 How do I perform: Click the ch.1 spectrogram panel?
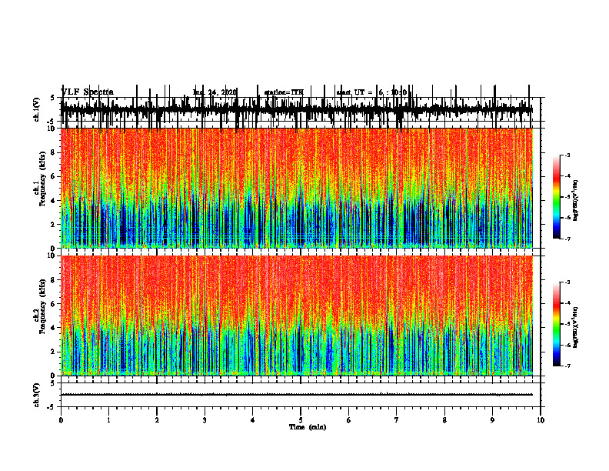[x=297, y=188]
